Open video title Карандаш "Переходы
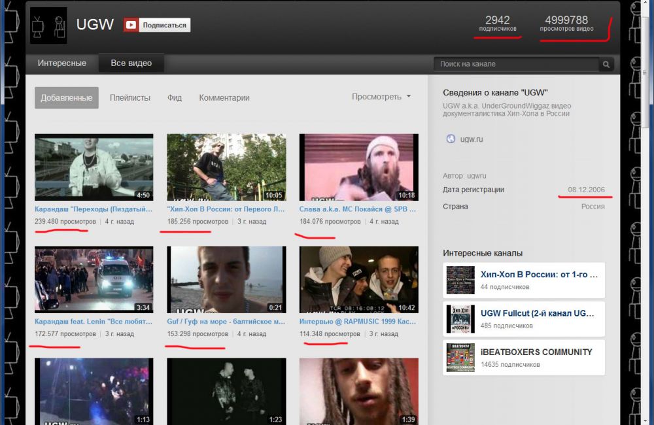This screenshot has width=654, height=425. tap(94, 209)
